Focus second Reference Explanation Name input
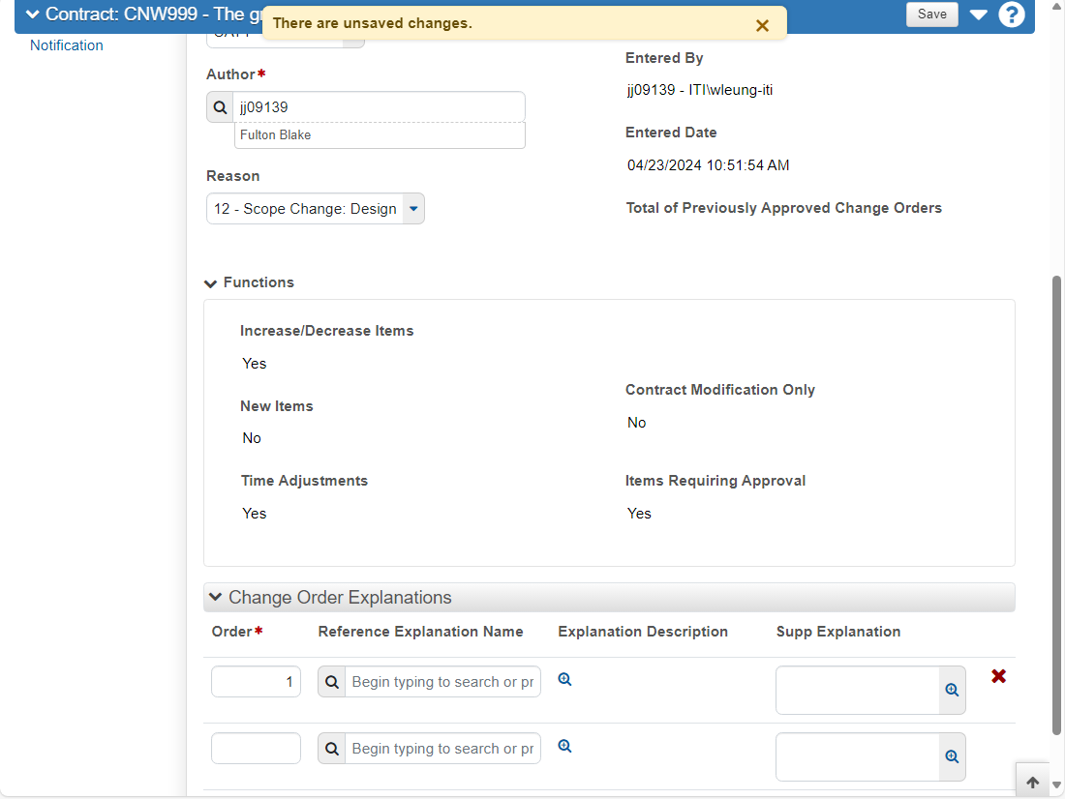This screenshot has height=799, width=1065. [442, 748]
